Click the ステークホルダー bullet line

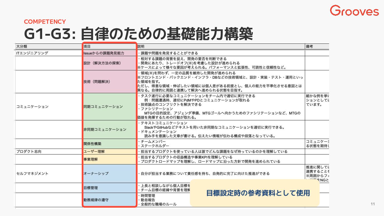(154, 146)
